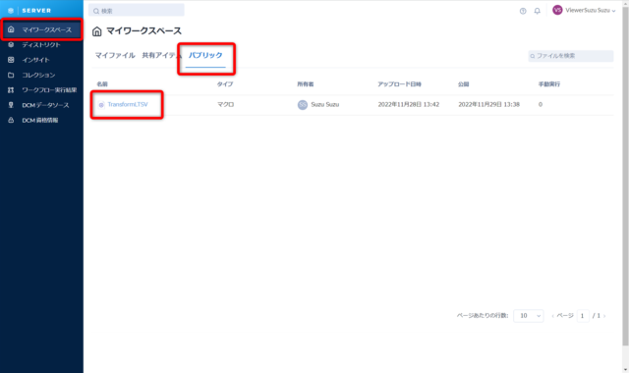This screenshot has width=629, height=373.
Task: Click the vertical scrollbar on the right
Action: coord(625,177)
